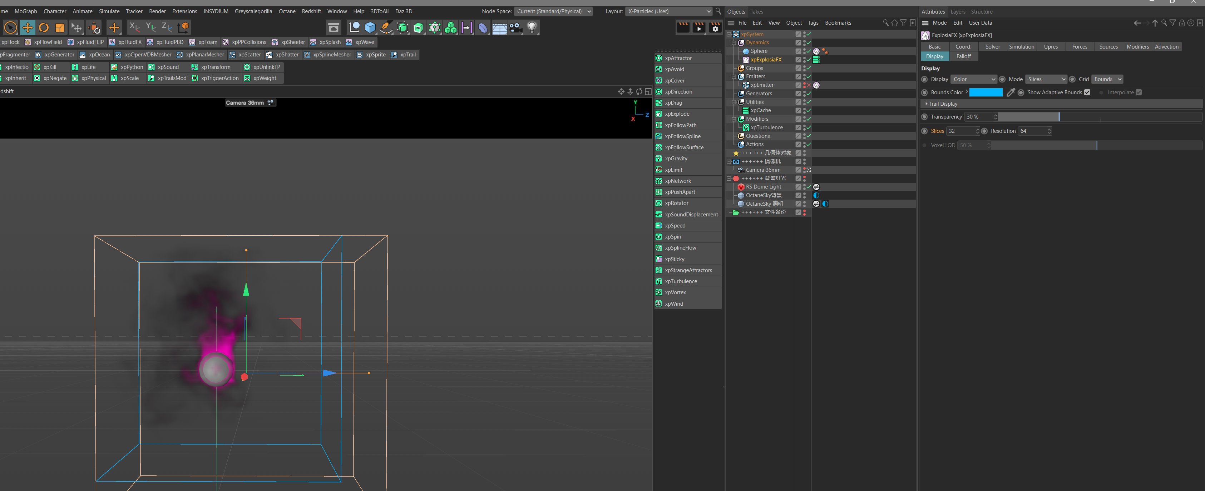Viewport: 1205px width, 491px height.
Task: Toggle xpTurbulence enable checkmark in Object Manager
Action: point(809,127)
